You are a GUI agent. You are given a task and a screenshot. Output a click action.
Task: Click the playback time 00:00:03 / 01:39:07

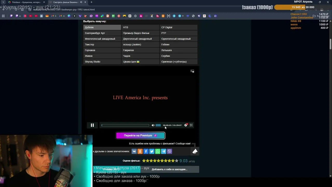(x=172, y=125)
